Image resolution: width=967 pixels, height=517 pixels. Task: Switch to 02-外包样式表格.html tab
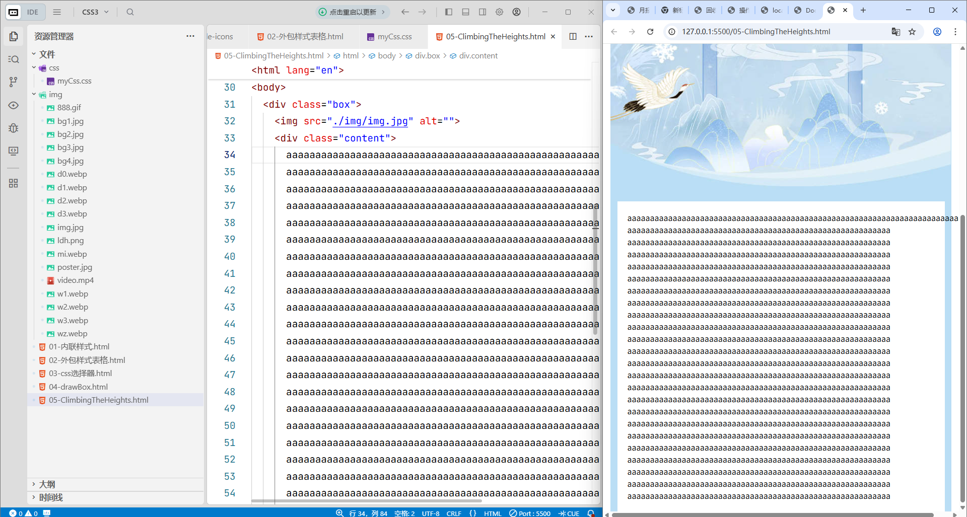point(300,36)
